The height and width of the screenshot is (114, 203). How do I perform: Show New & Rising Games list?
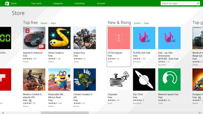137,23
